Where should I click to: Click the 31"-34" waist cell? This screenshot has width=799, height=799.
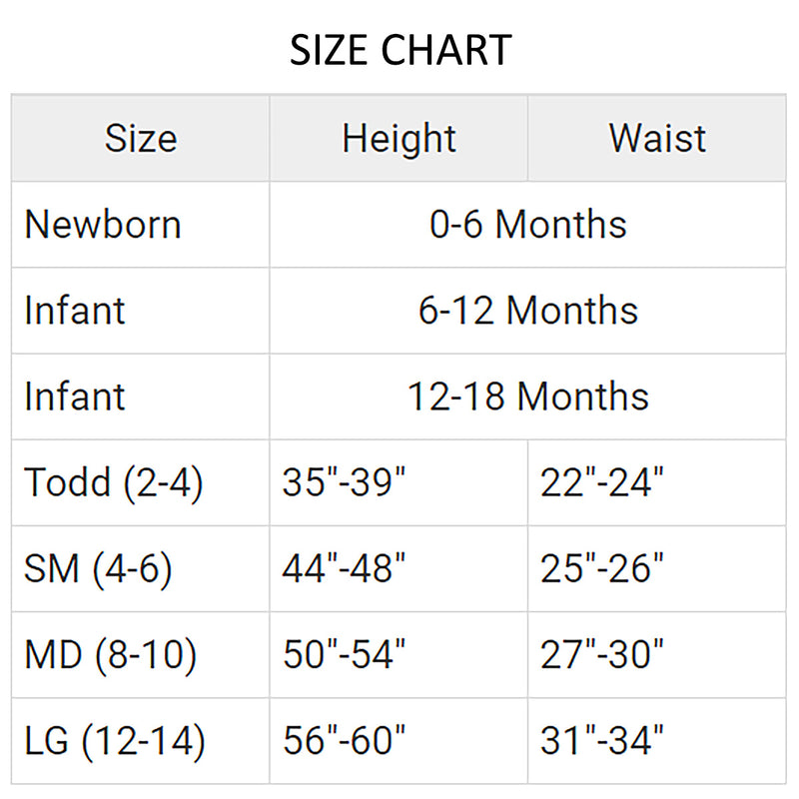point(602,741)
